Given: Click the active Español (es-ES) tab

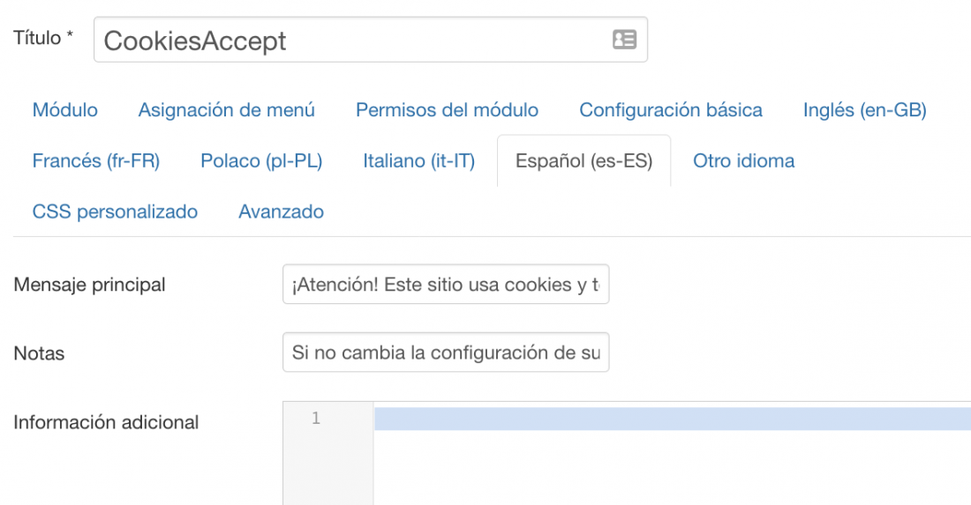Looking at the screenshot, I should pos(584,160).
